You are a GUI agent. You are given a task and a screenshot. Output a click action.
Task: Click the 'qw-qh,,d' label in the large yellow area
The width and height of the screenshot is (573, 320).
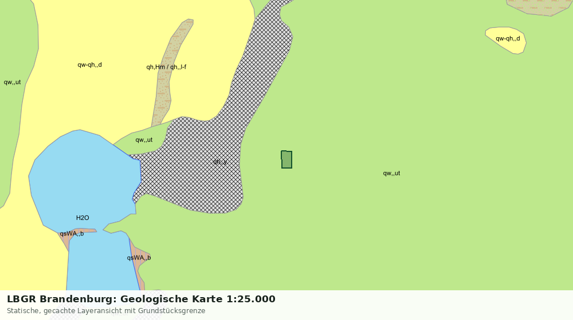click(89, 65)
